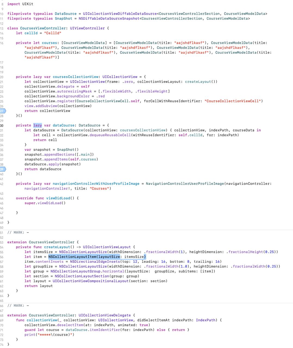Click line number 53 in the gutter
The width and height of the screenshot is (293, 348).
pos(2,242)
